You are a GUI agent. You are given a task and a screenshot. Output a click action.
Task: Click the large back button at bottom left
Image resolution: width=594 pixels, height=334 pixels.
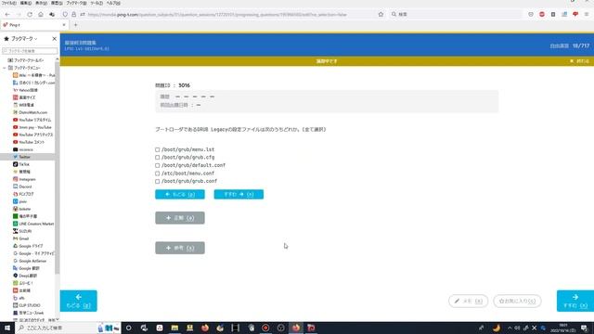pos(78,301)
